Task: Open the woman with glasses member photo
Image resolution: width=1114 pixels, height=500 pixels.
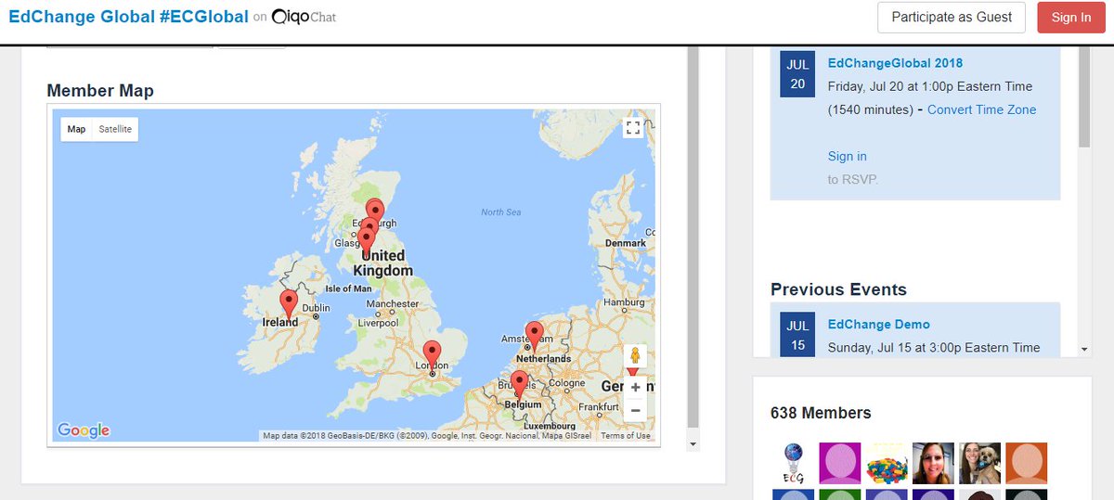Action: tap(933, 463)
